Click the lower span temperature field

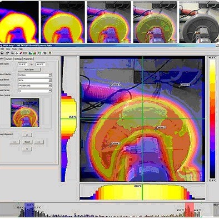(x=23, y=64)
